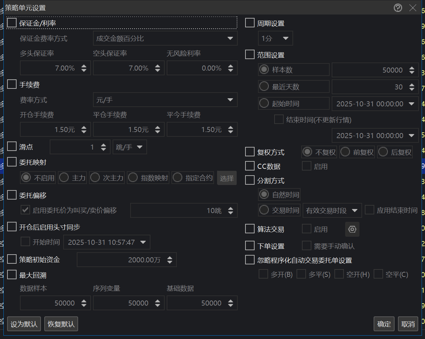
Task: Click the 取消 button
Action: 408,324
